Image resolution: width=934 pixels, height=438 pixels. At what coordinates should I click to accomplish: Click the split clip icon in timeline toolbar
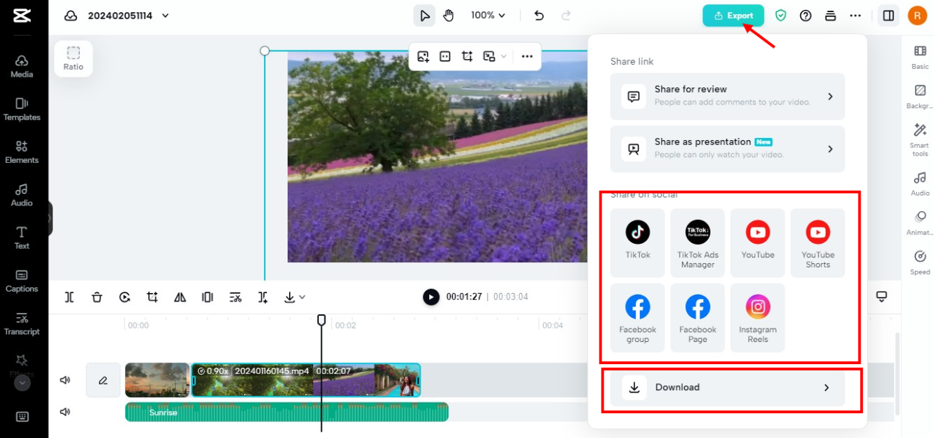click(x=69, y=297)
